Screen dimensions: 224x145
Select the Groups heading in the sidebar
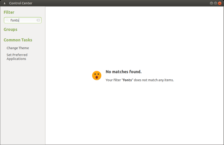coord(10,30)
